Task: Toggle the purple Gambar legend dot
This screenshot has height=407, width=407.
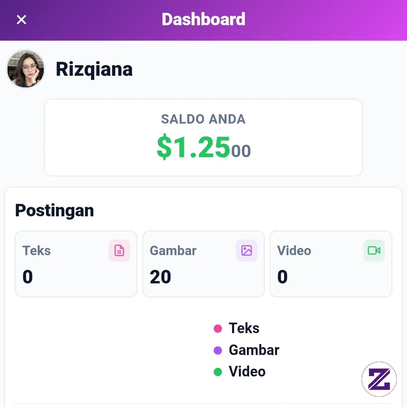Action: point(218,350)
